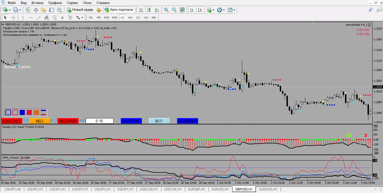Click the light blue BUY button

tap(159, 121)
